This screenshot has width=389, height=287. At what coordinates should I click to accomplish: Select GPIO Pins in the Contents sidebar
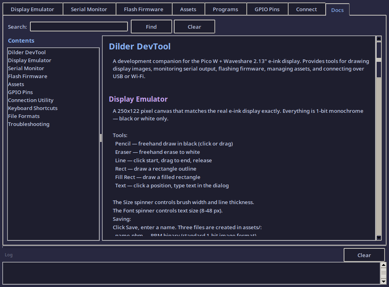pos(20,92)
